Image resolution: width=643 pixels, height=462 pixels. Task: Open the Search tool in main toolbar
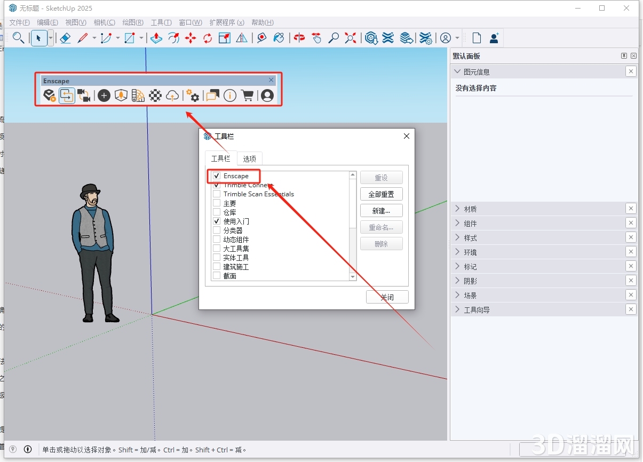click(x=19, y=38)
